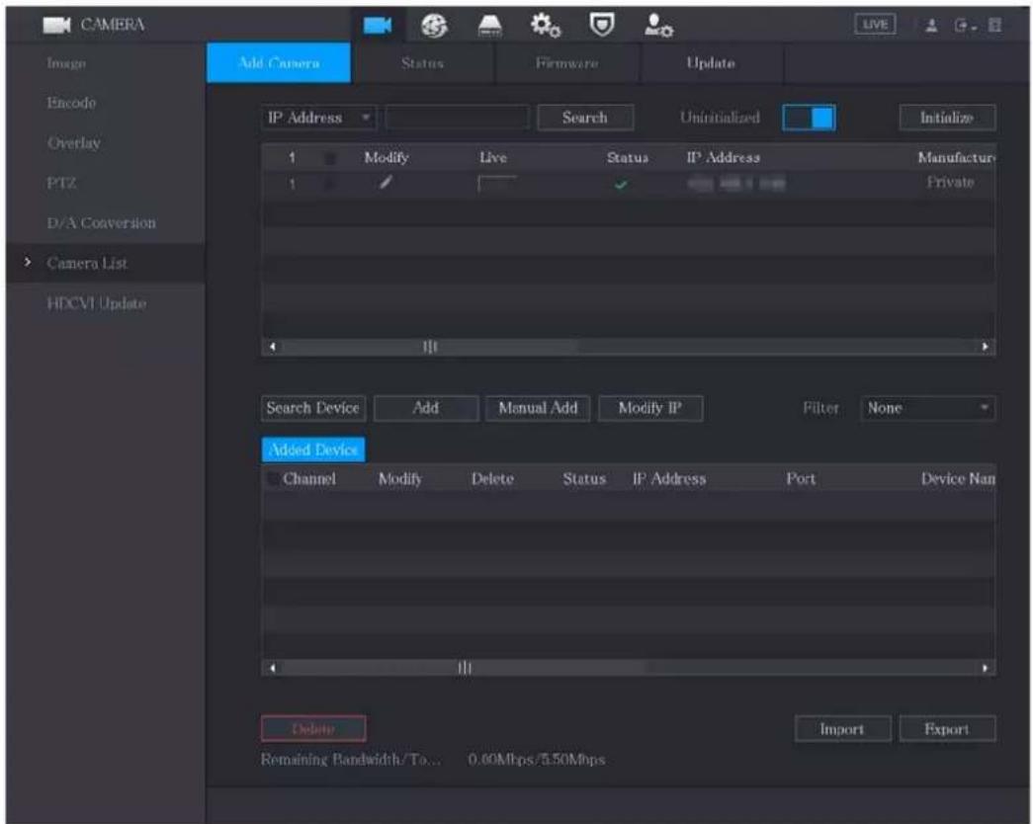1033x824 pixels.
Task: Switch to the Update tab
Action: pyautogui.click(x=711, y=63)
